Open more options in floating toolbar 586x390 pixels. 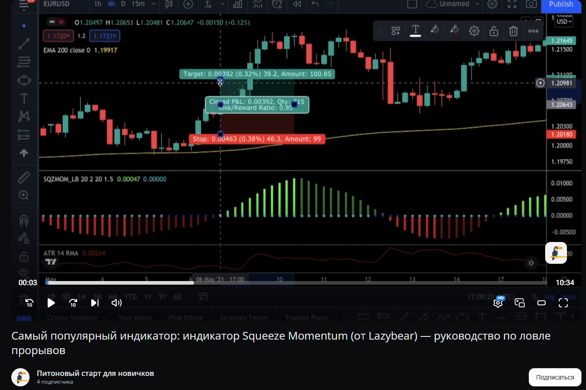click(x=533, y=31)
